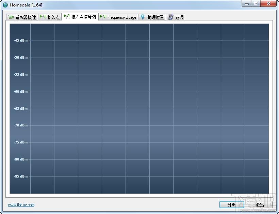Maximize the Homedale window
The height and width of the screenshot is (214, 279).
pyautogui.click(x=256, y=4)
